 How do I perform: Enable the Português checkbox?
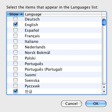15,64
